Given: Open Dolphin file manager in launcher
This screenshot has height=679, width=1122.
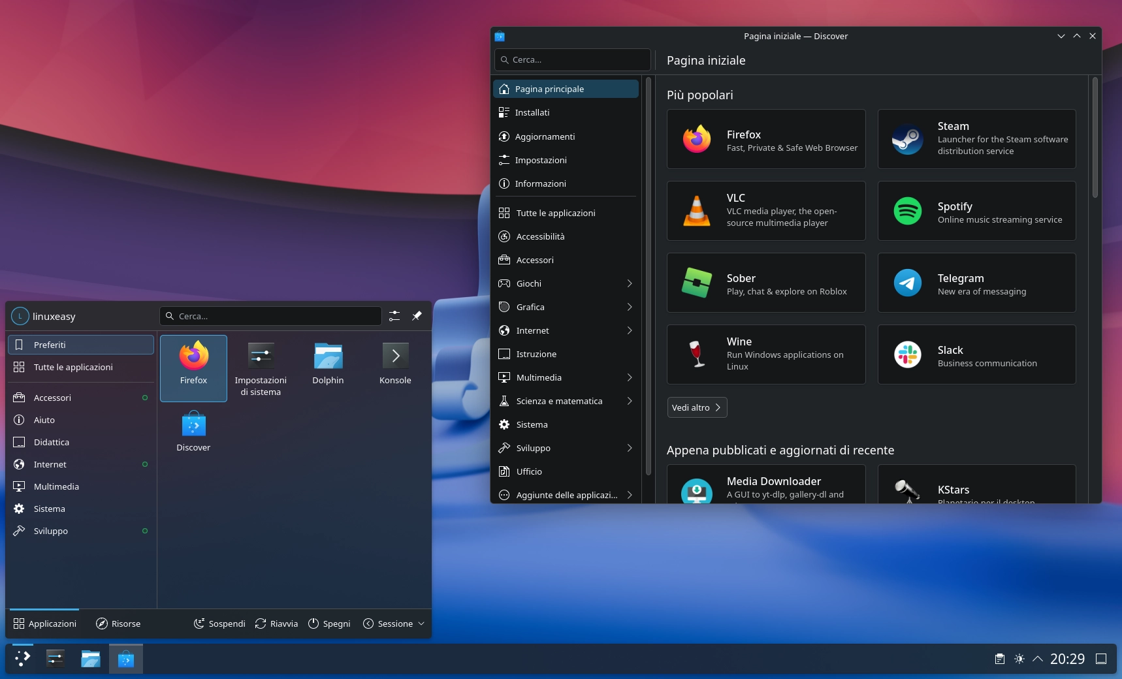Looking at the screenshot, I should point(328,368).
